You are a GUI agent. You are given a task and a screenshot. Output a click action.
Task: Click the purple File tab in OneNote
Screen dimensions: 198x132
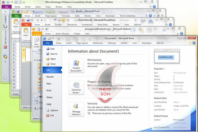point(7,7)
